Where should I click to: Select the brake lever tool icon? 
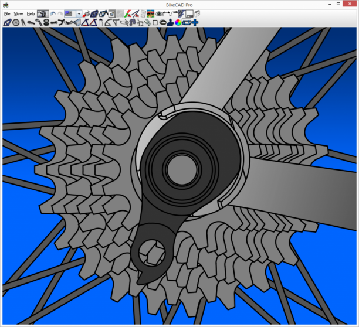[69, 23]
